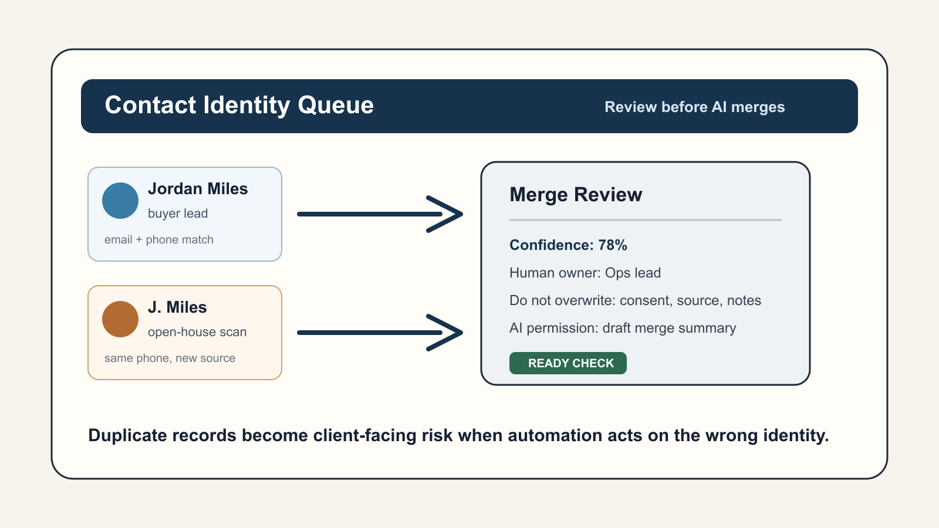Select the Jordan Miles contact name
Viewport: 939px width, 528px height.
(198, 189)
